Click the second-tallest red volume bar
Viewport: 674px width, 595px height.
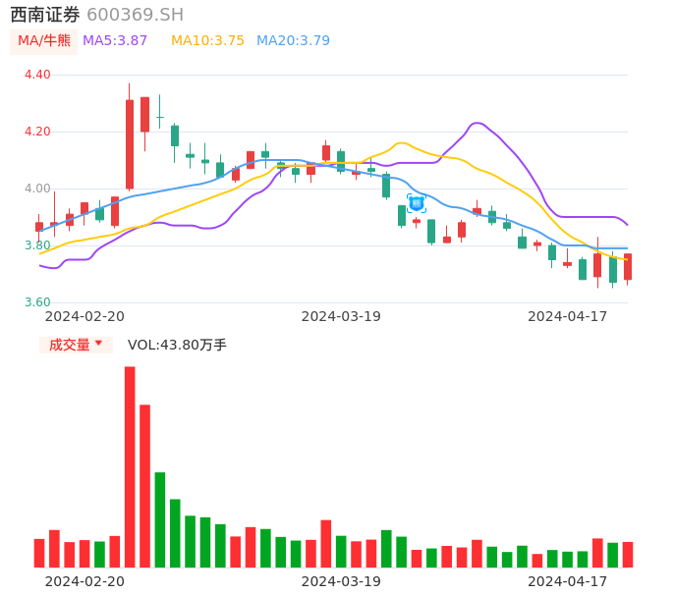144,486
